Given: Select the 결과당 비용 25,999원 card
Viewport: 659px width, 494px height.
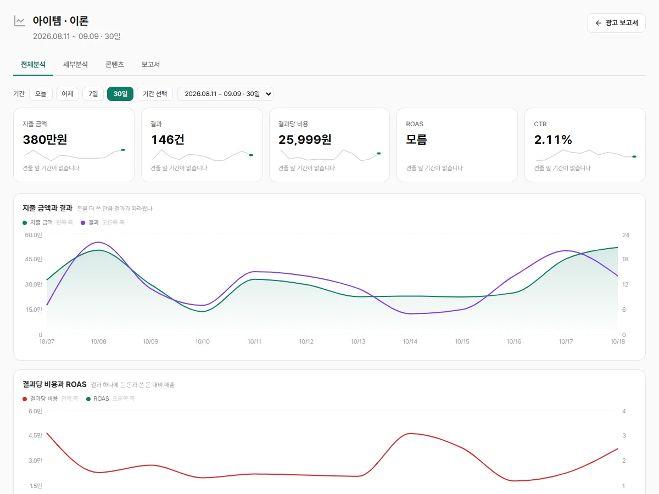Looking at the screenshot, I should (x=329, y=145).
